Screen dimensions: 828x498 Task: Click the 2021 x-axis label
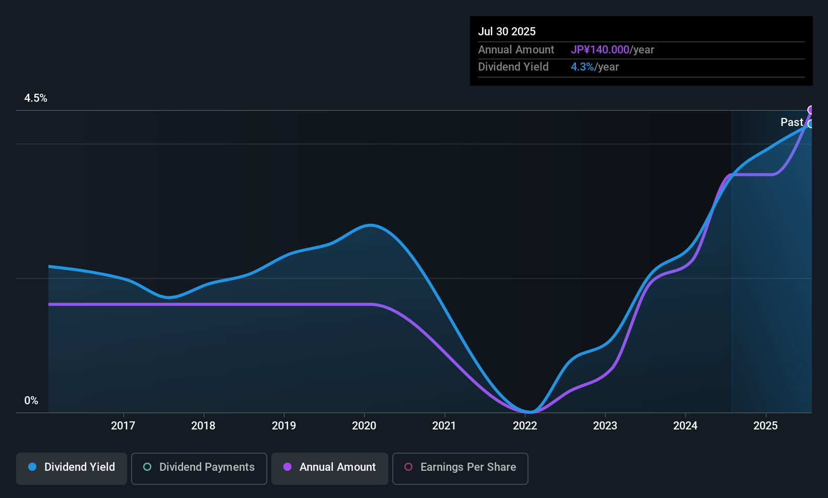coord(444,426)
